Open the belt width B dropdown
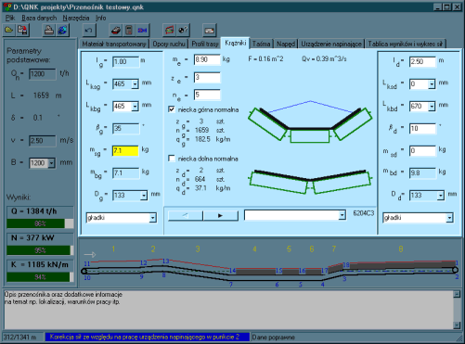Screen dimensions: 465x344 pos(51,163)
